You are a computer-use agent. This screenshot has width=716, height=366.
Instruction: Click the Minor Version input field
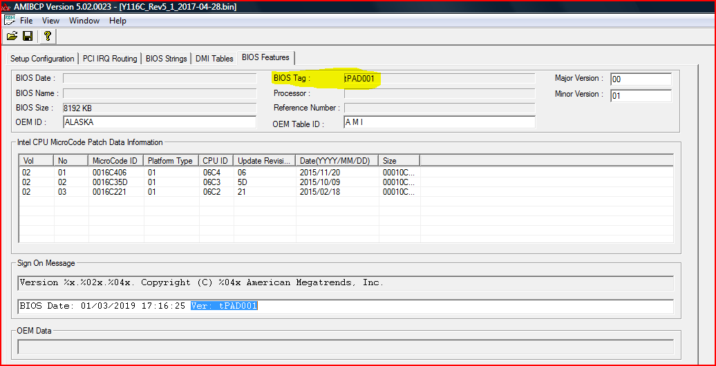[x=640, y=95]
